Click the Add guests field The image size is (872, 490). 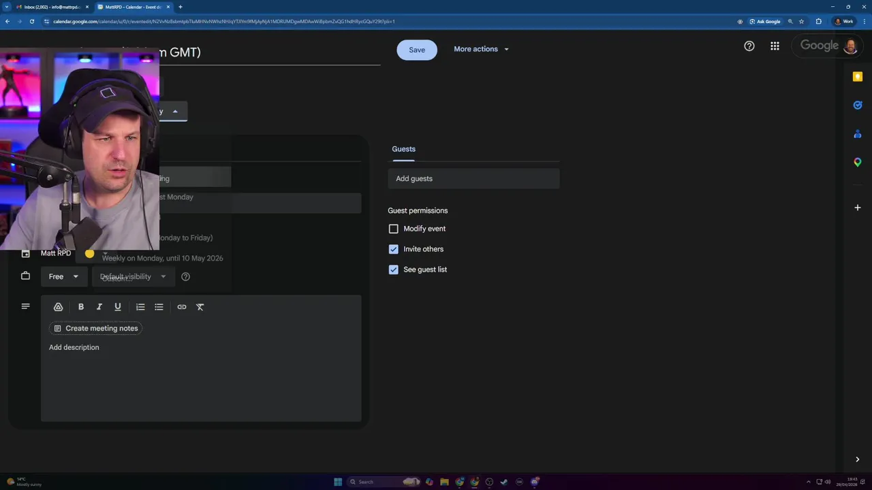tap(473, 179)
